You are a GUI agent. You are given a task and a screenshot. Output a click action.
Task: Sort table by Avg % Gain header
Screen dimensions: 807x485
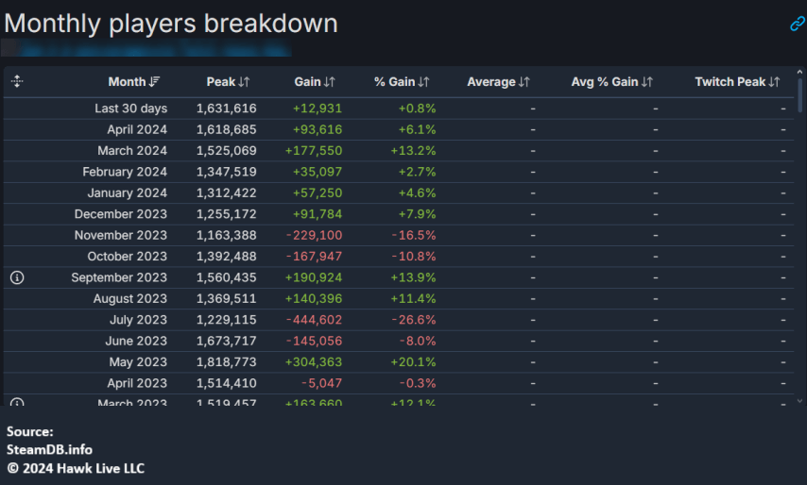click(x=605, y=82)
